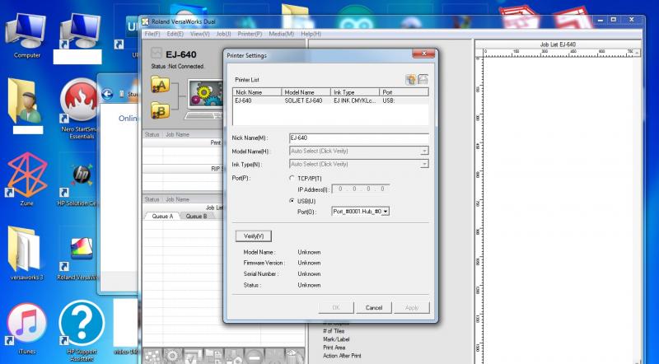Open the Zune desktop shortcut
Screen dimensions: 659x364
click(27, 178)
